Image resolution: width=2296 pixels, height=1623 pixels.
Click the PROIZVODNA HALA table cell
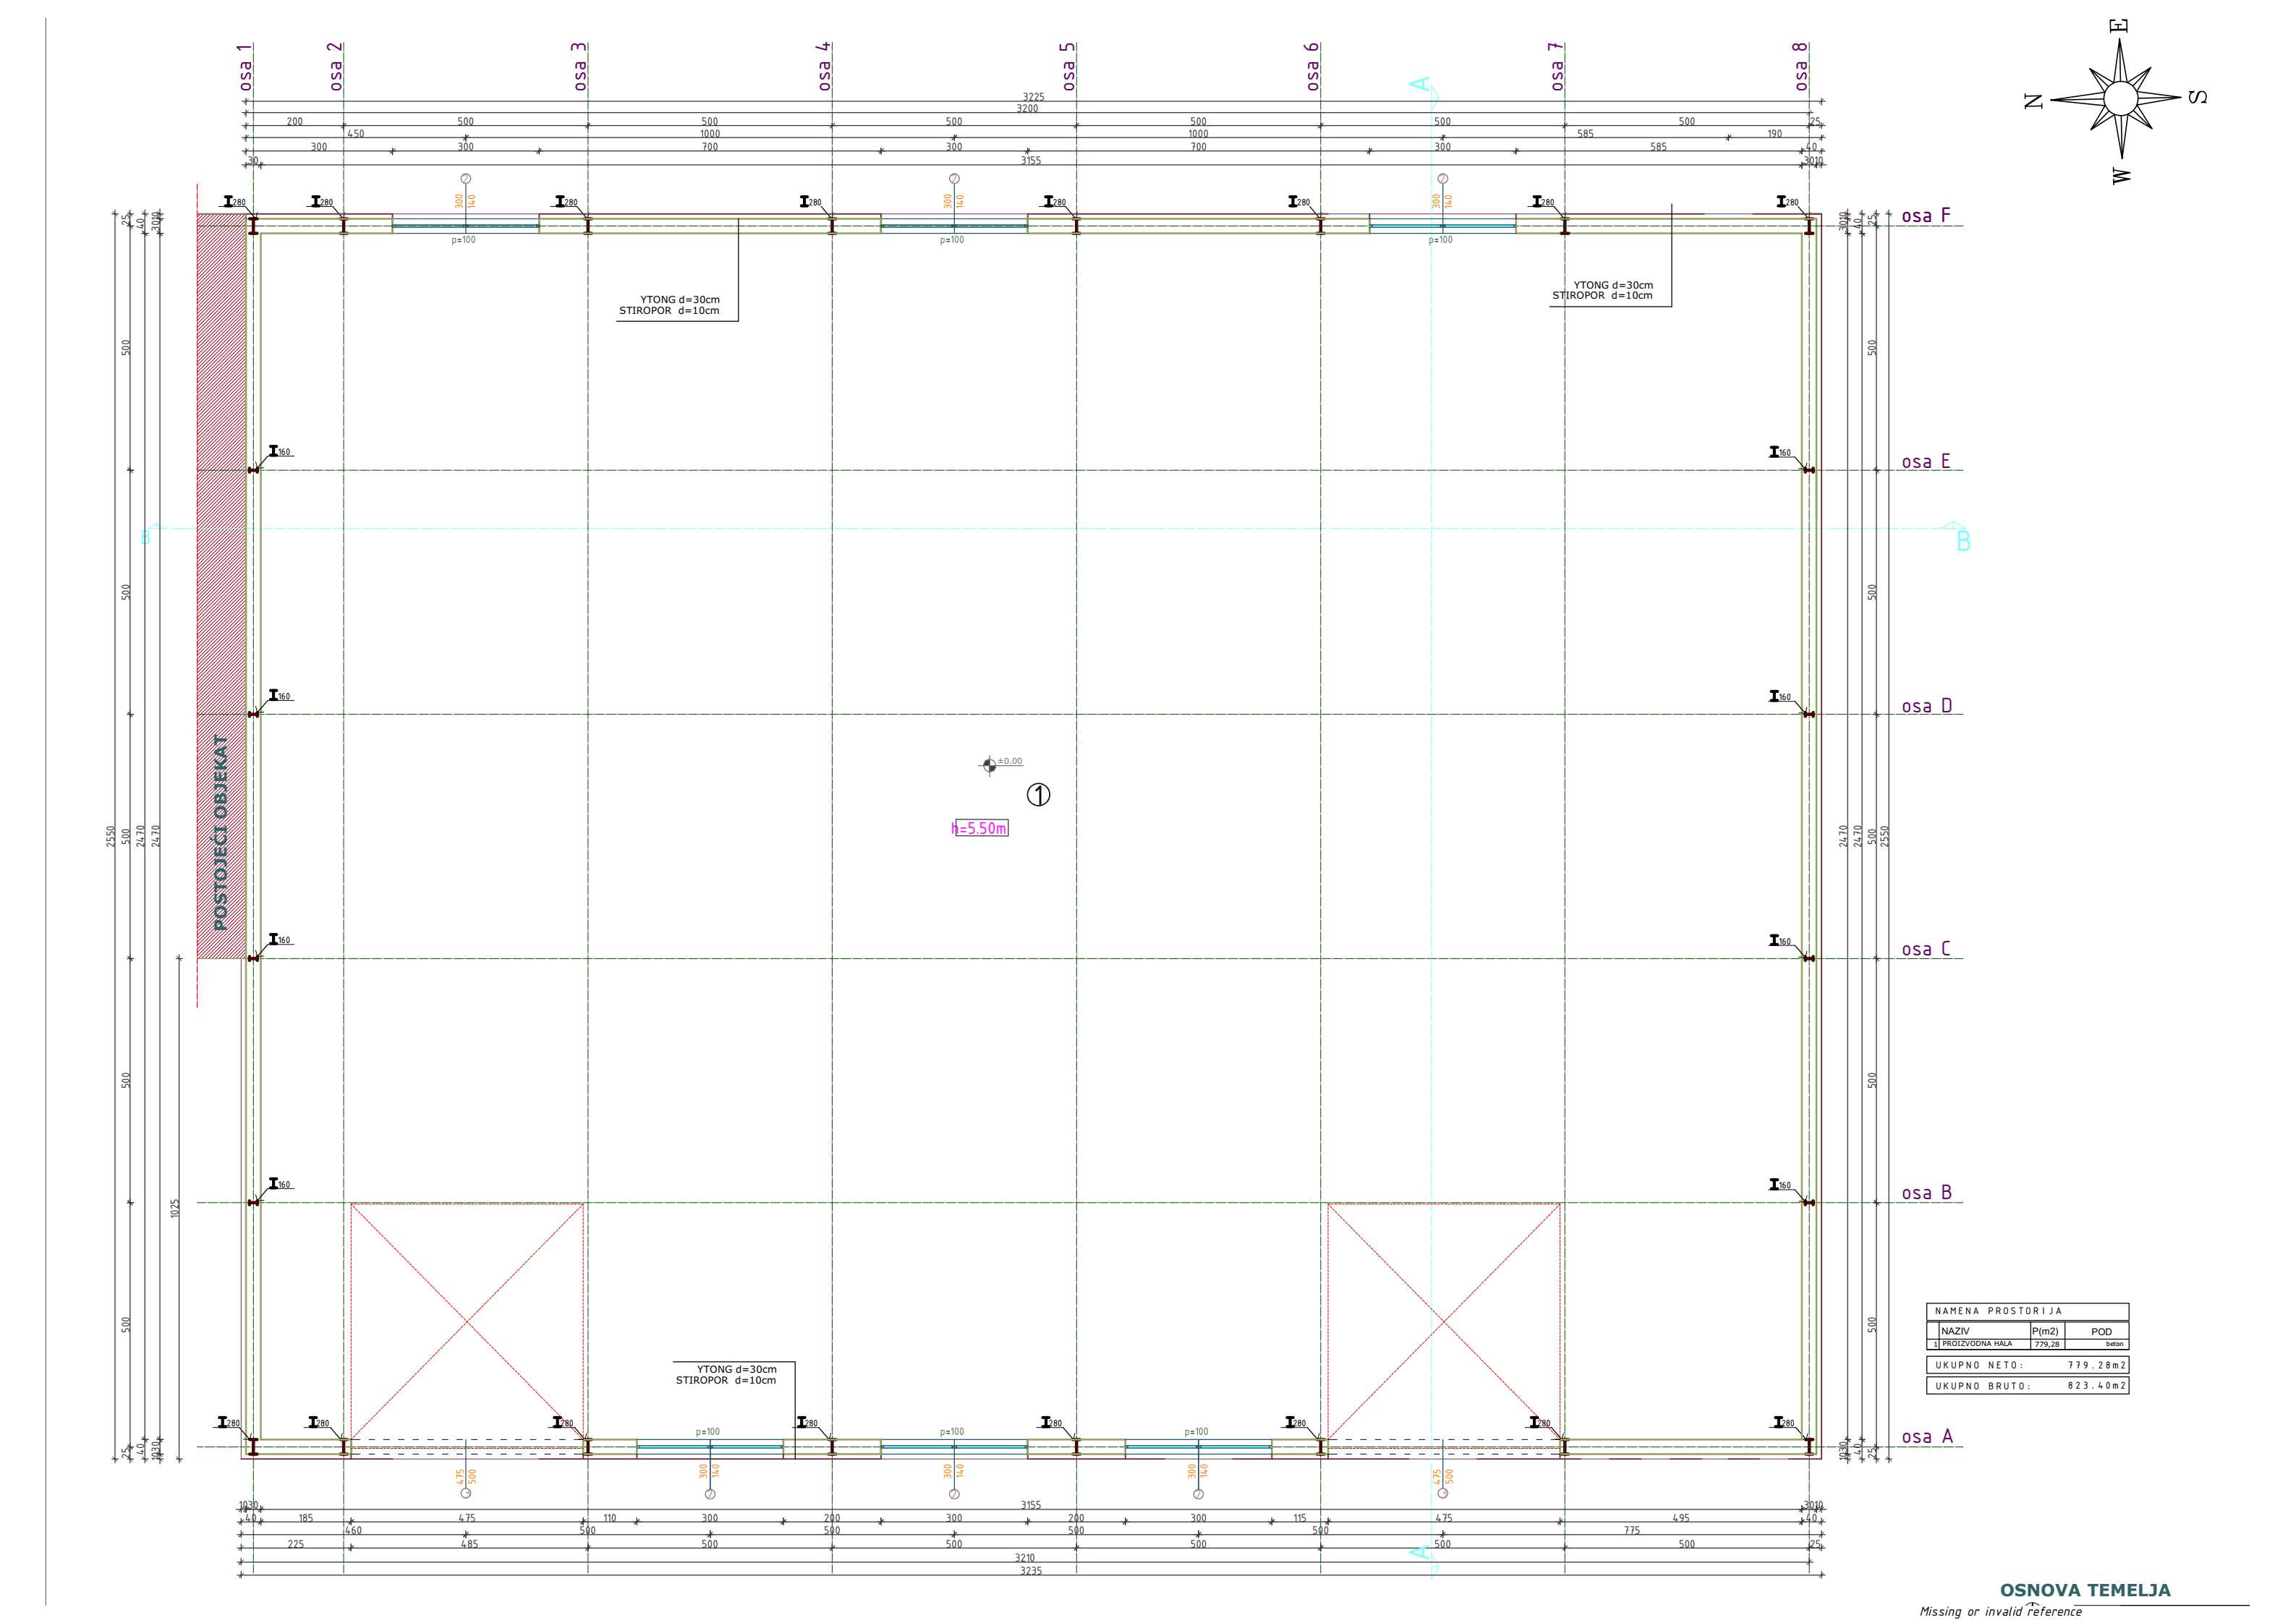(1976, 1344)
